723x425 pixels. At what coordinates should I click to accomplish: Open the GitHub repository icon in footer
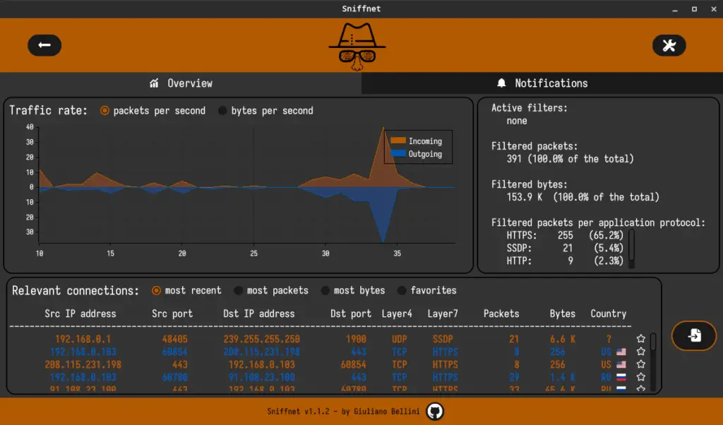[435, 411]
